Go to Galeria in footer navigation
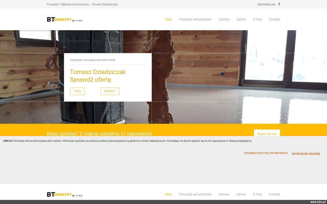327x204 pixels. click(x=224, y=194)
